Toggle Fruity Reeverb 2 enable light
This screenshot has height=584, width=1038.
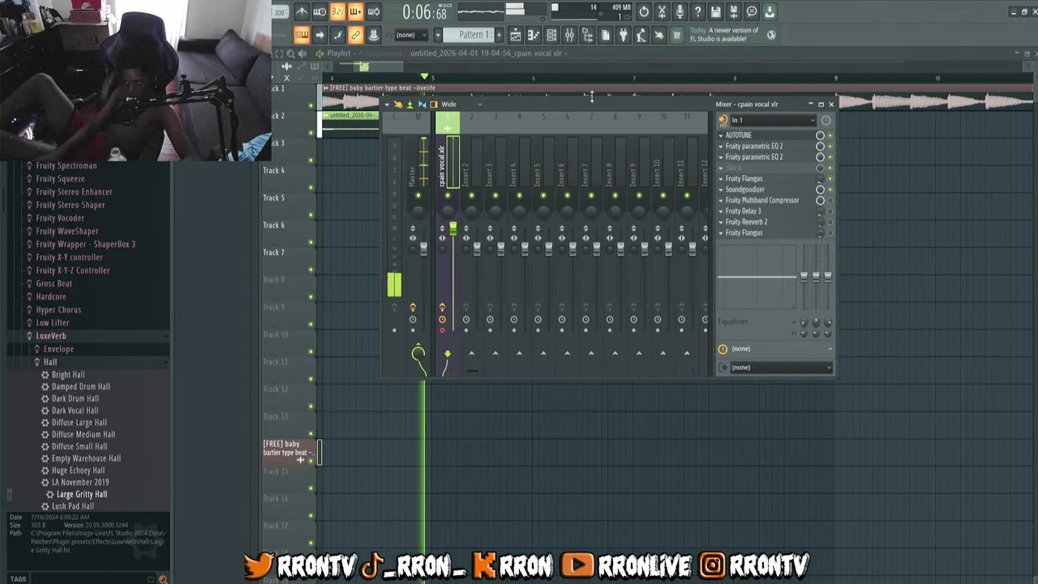pos(830,221)
